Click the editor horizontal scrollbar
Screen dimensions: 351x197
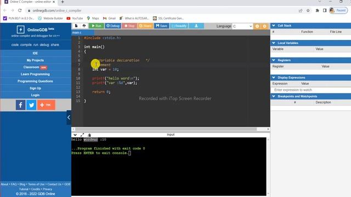pyautogui.click(x=166, y=129)
